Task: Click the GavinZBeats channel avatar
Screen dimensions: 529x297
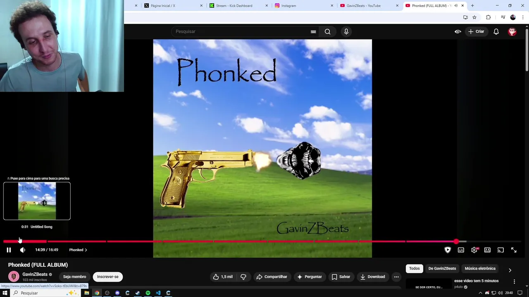Action: point(14,277)
